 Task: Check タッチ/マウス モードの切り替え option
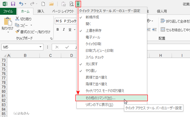pyautogui.click(x=112, y=91)
